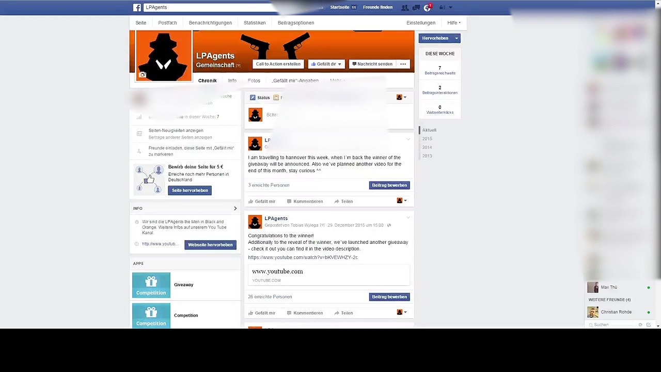The image size is (661, 372).
Task: Jump to 2014 in timeline navigator
Action: (427, 147)
